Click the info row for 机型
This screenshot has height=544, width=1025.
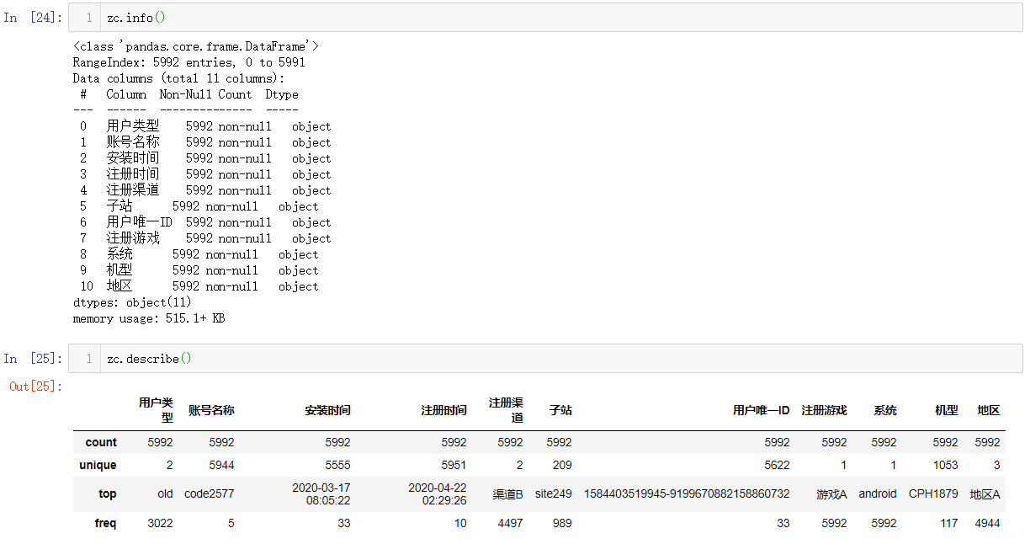(199, 270)
